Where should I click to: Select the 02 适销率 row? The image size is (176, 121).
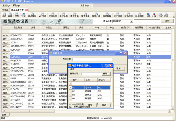(x=91, y=91)
